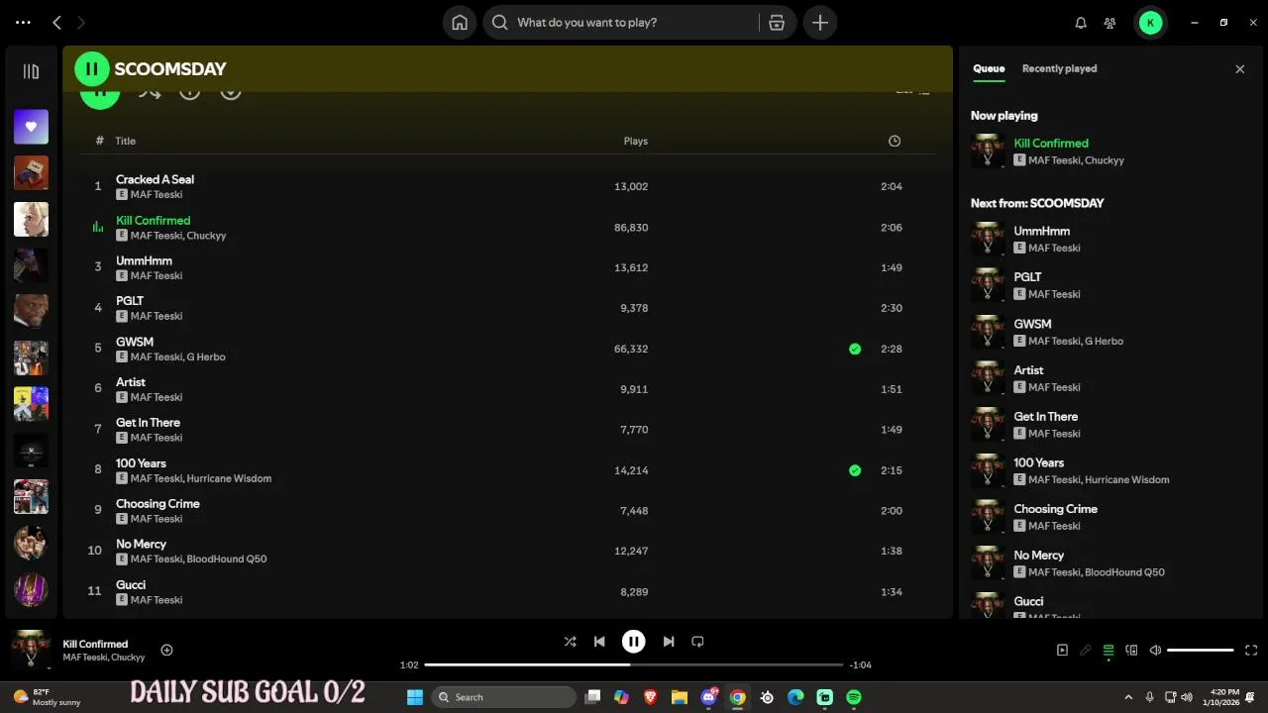
Task: Click the now playing album cover
Action: tap(31, 650)
